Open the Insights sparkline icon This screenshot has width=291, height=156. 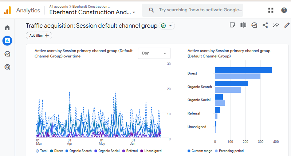tap(276, 25)
